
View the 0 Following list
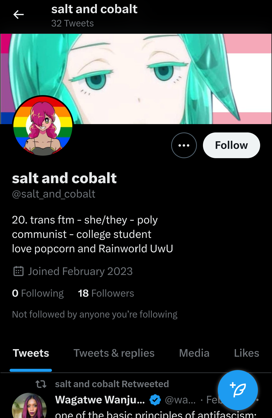coord(38,293)
